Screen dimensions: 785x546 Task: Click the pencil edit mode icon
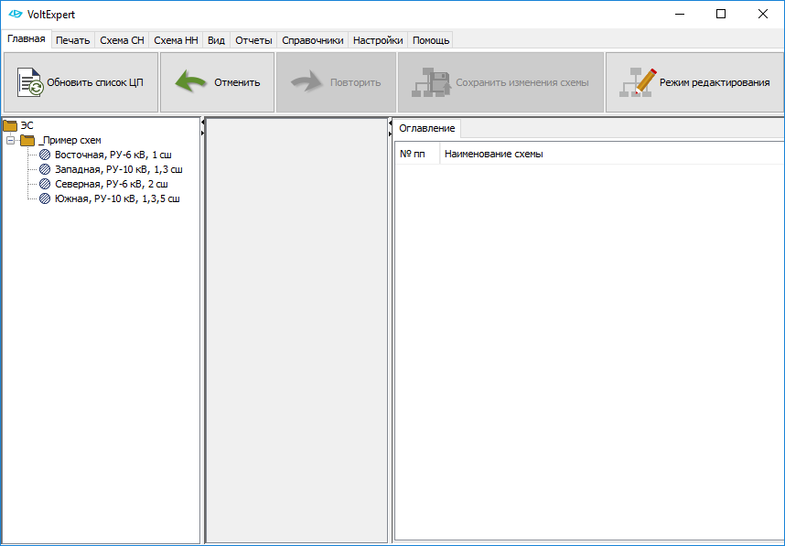[639, 82]
